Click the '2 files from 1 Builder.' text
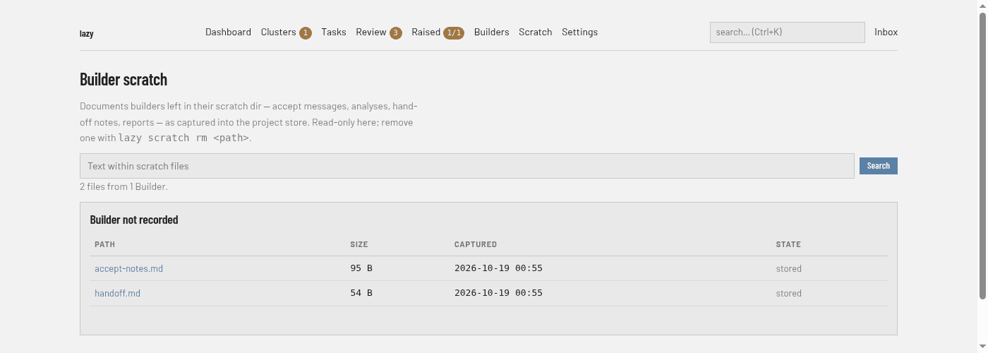This screenshot has width=988, height=353. 123,187
